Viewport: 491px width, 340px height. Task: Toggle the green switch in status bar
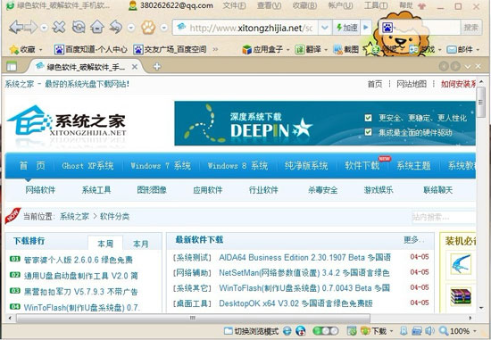coord(326,330)
